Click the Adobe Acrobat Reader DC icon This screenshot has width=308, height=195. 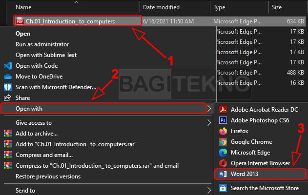(x=223, y=110)
